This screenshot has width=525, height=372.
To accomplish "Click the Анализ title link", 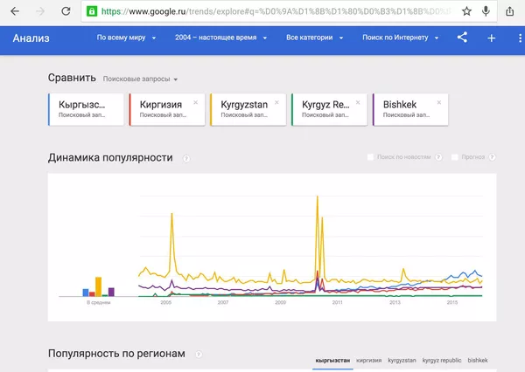I will [x=31, y=38].
